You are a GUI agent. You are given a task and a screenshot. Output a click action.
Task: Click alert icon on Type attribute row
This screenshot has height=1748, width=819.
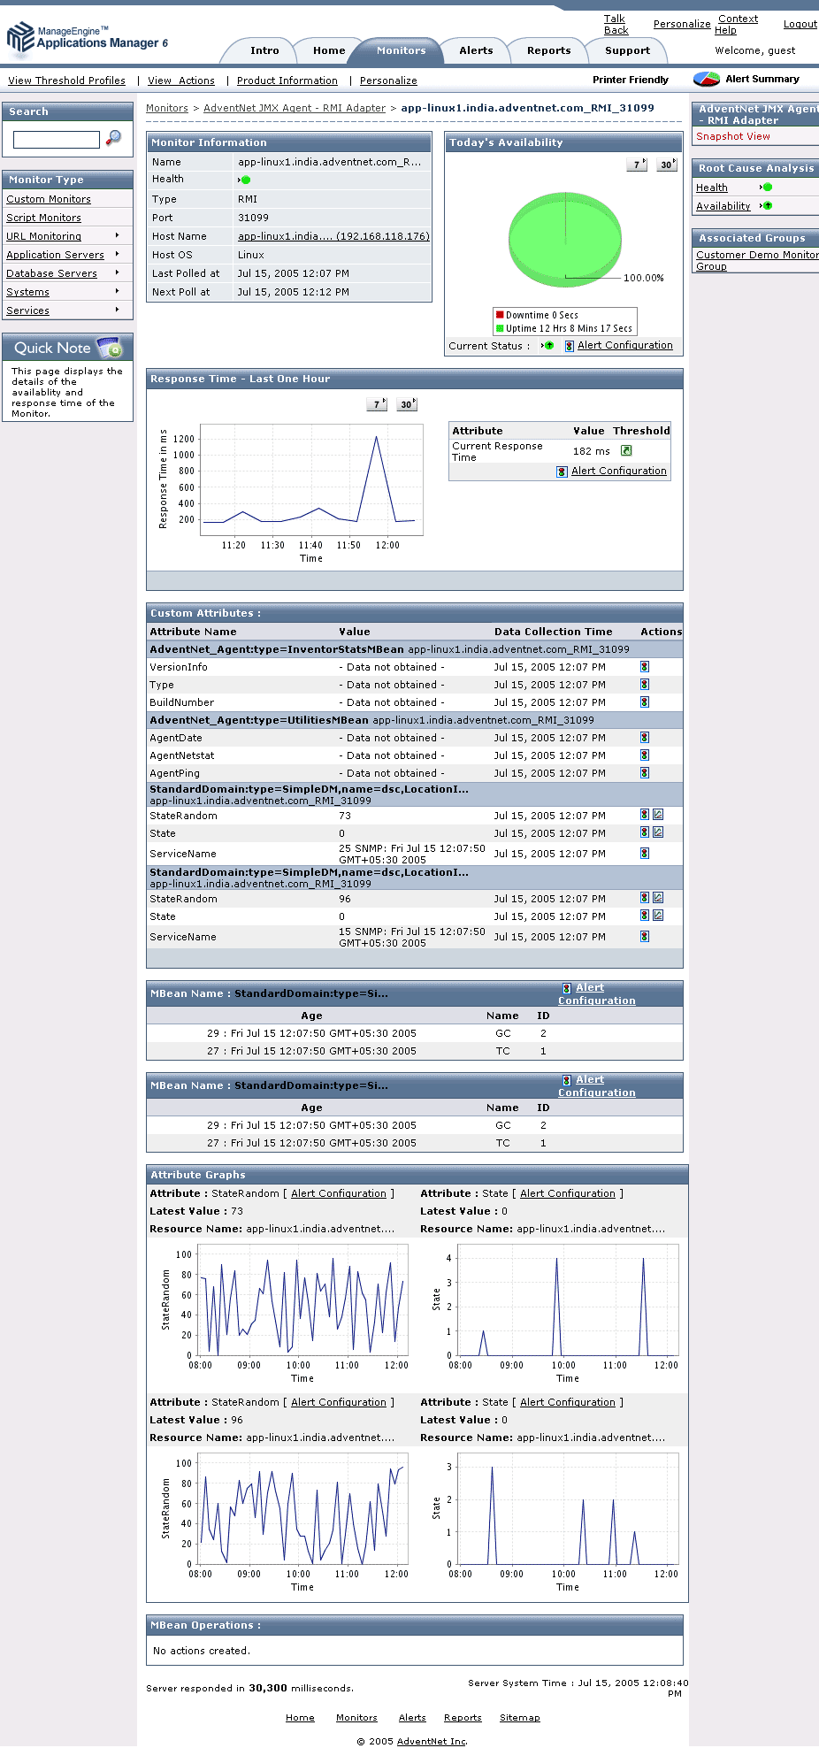click(x=645, y=685)
